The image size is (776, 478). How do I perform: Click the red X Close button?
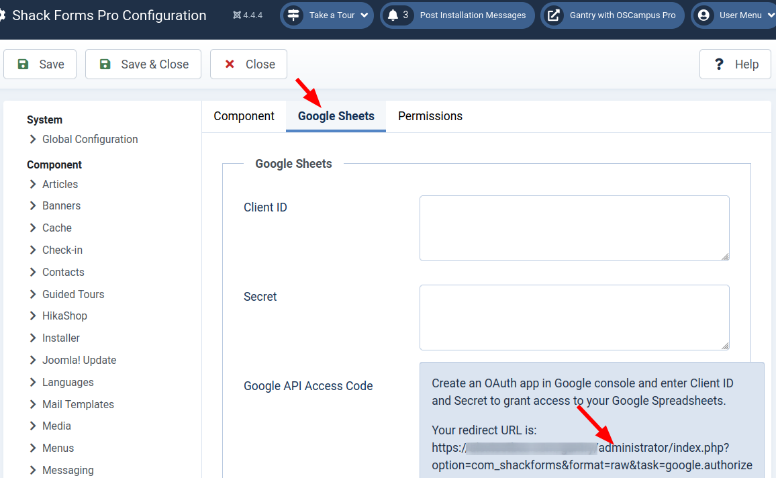coord(248,64)
